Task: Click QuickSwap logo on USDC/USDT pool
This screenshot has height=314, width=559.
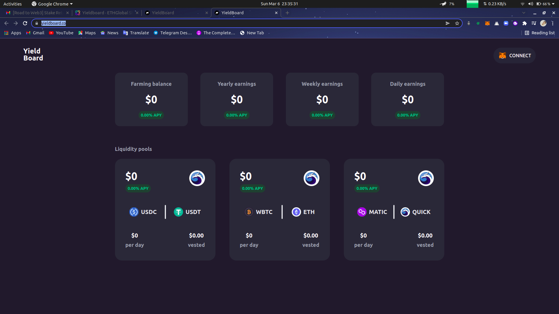Action: 197,178
